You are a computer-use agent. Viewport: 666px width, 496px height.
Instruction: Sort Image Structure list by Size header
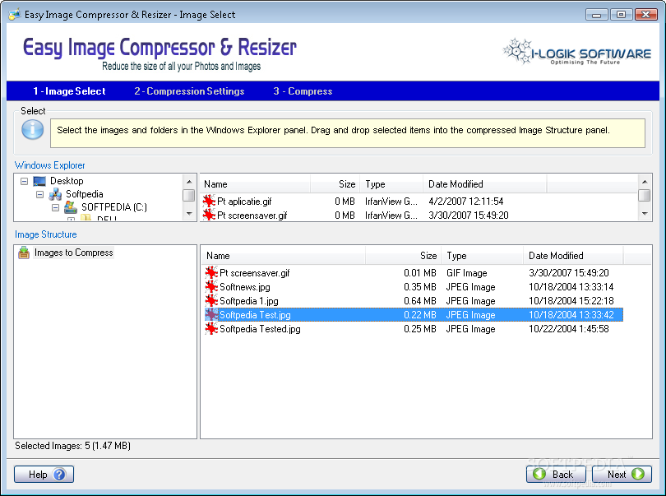pyautogui.click(x=403, y=256)
